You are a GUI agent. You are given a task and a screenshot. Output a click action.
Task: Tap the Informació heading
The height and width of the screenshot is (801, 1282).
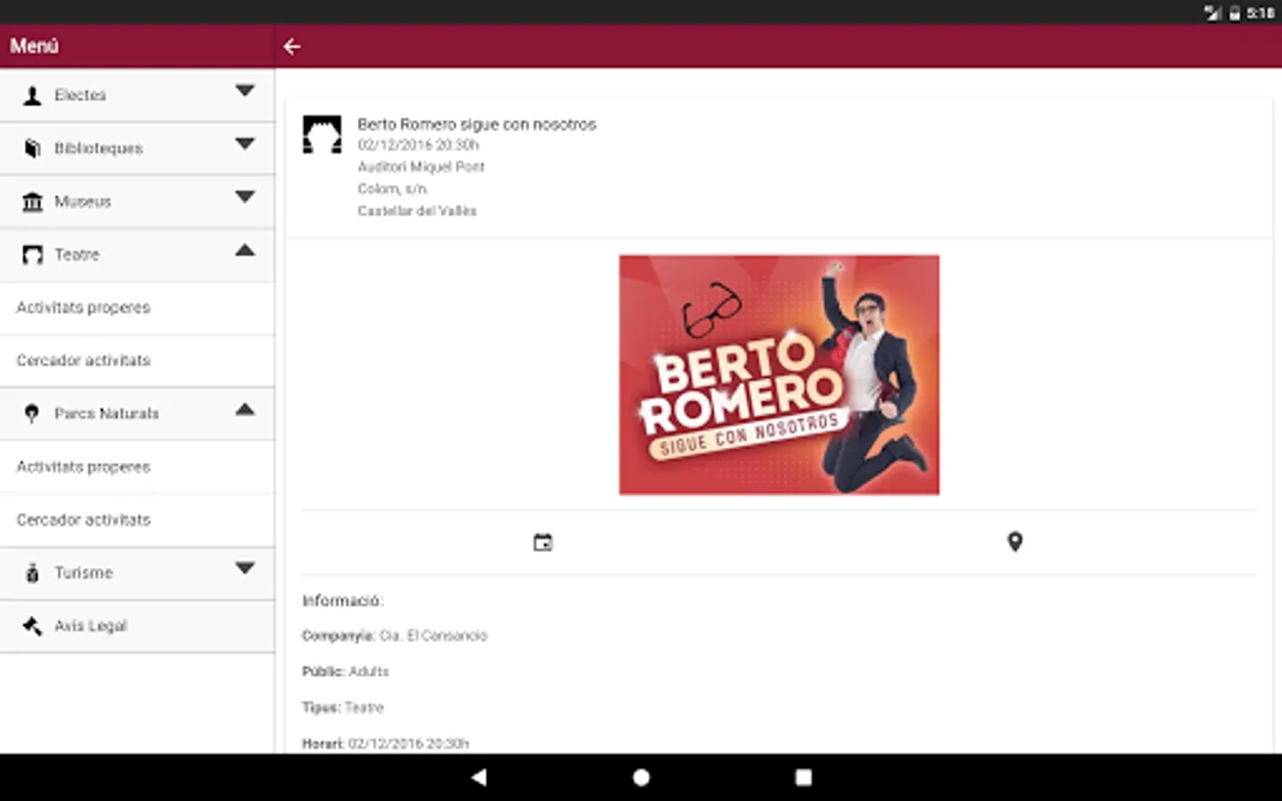[x=343, y=601]
